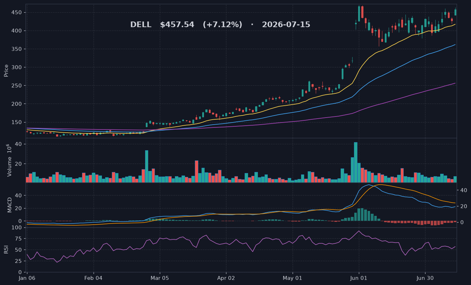Click the 300 price axis tick

pyautogui.click(x=17, y=67)
